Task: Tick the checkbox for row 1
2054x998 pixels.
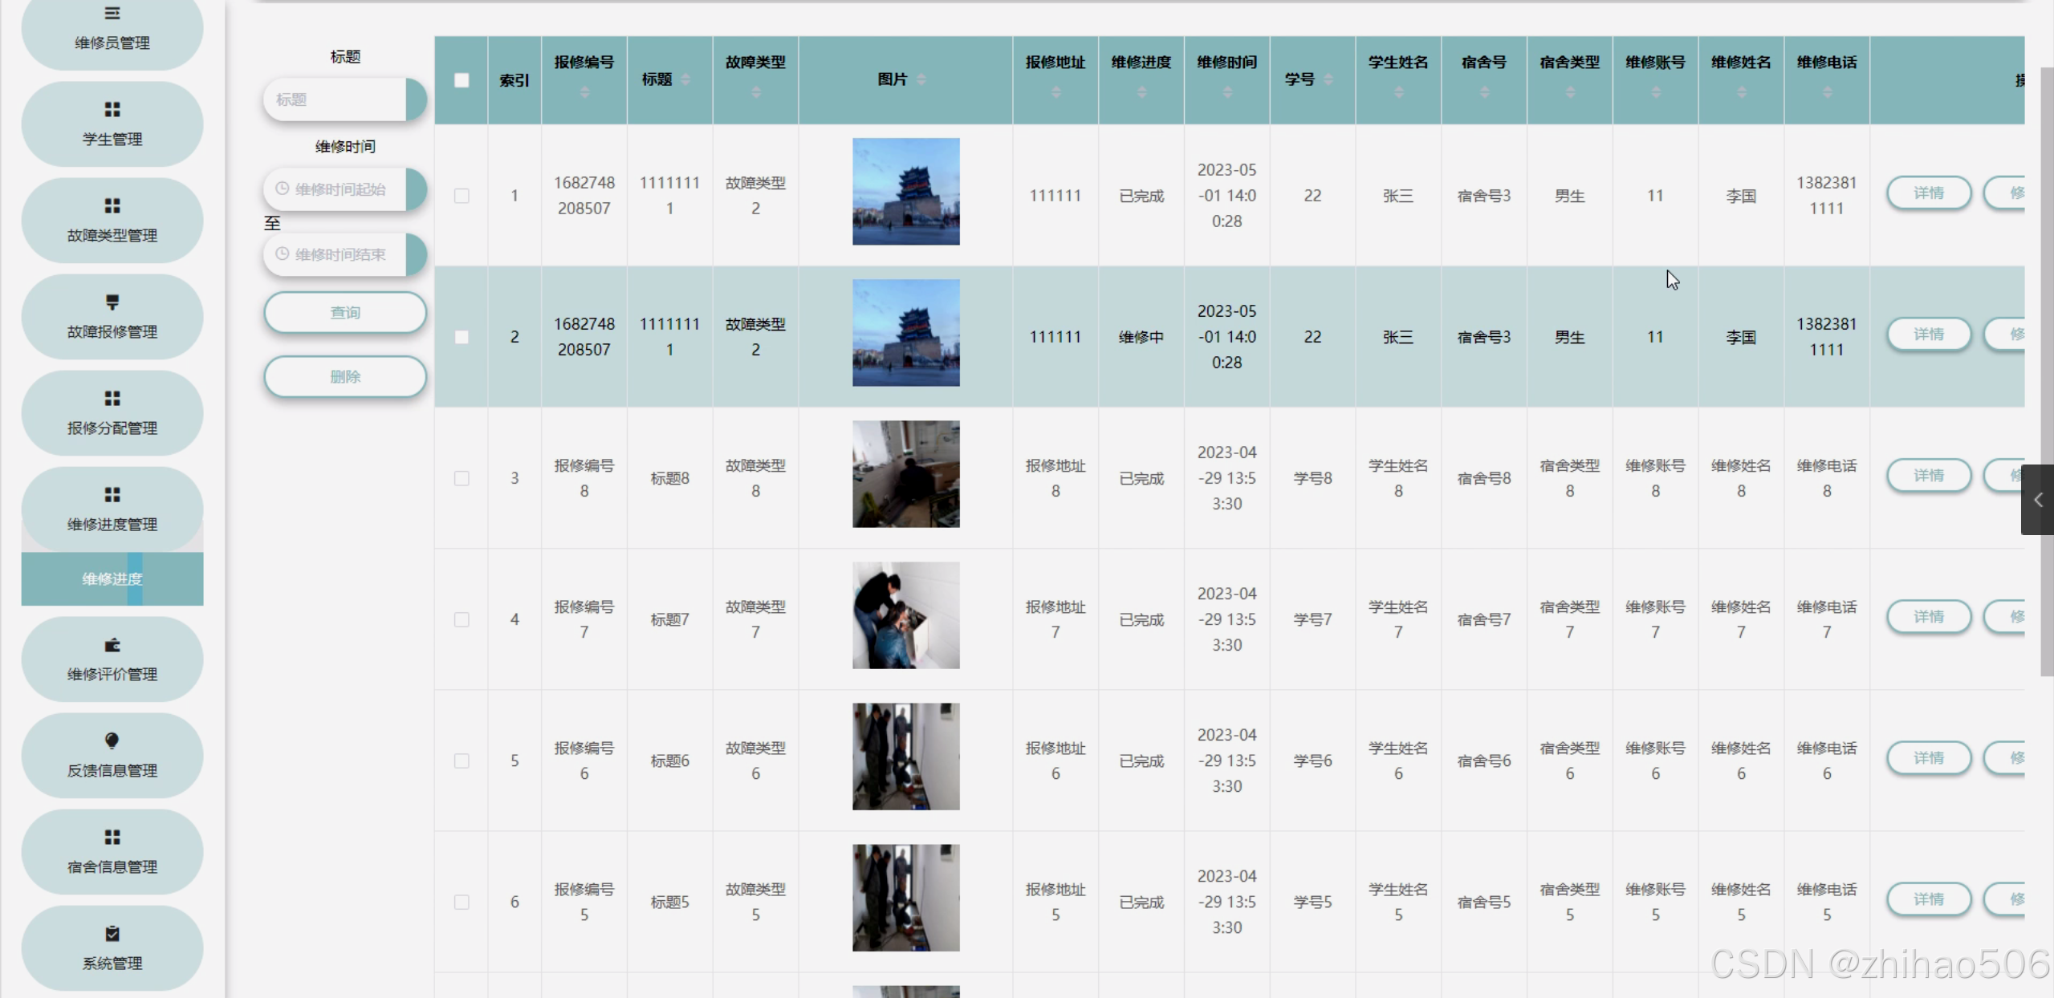Action: (462, 196)
